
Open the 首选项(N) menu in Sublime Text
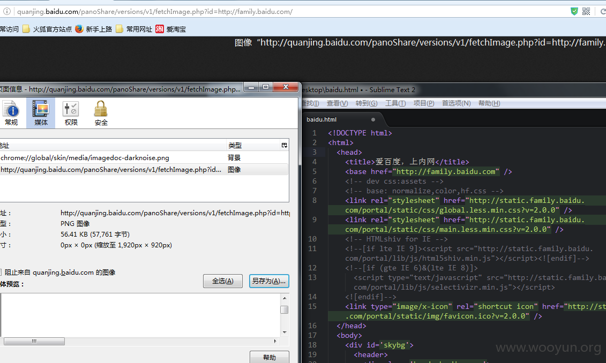coord(456,103)
